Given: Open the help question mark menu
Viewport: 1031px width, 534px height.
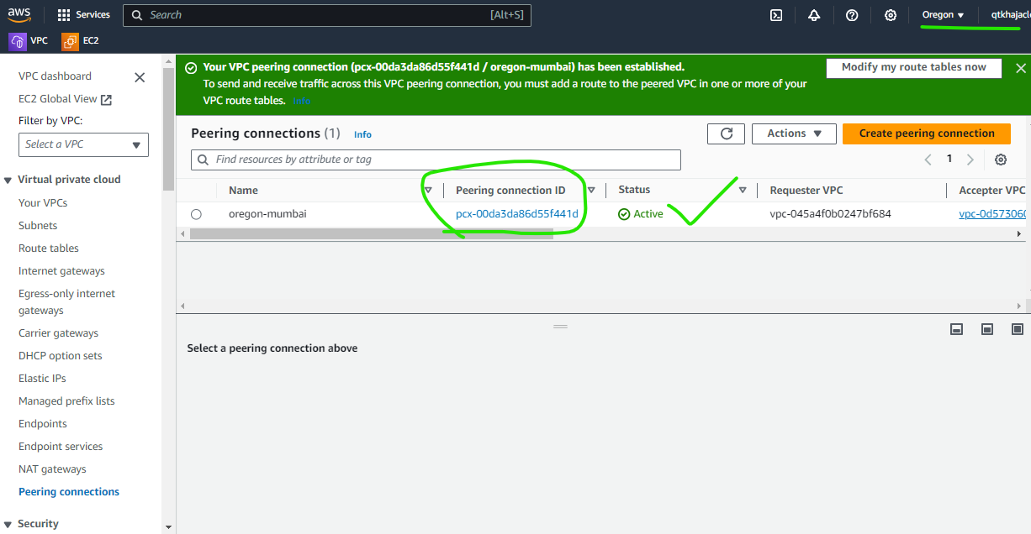Looking at the screenshot, I should [852, 15].
